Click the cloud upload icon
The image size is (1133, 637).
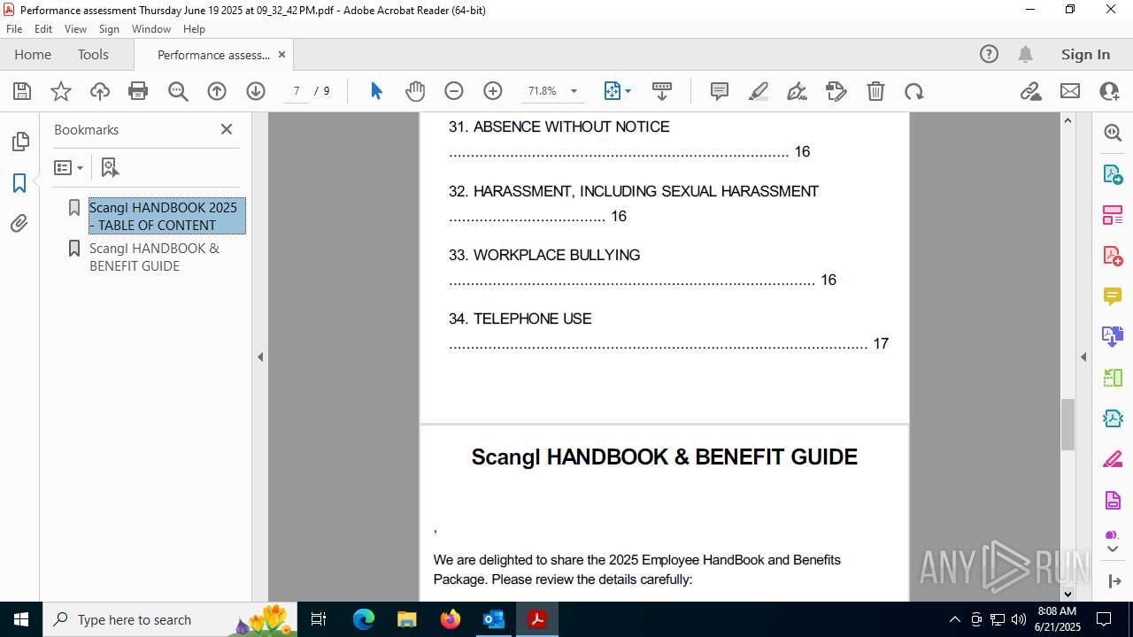(100, 91)
